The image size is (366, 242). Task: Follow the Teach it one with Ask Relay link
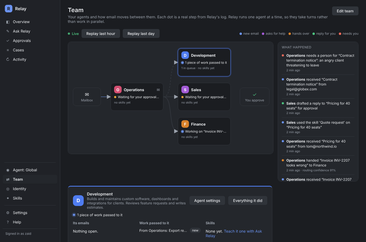[234, 233]
